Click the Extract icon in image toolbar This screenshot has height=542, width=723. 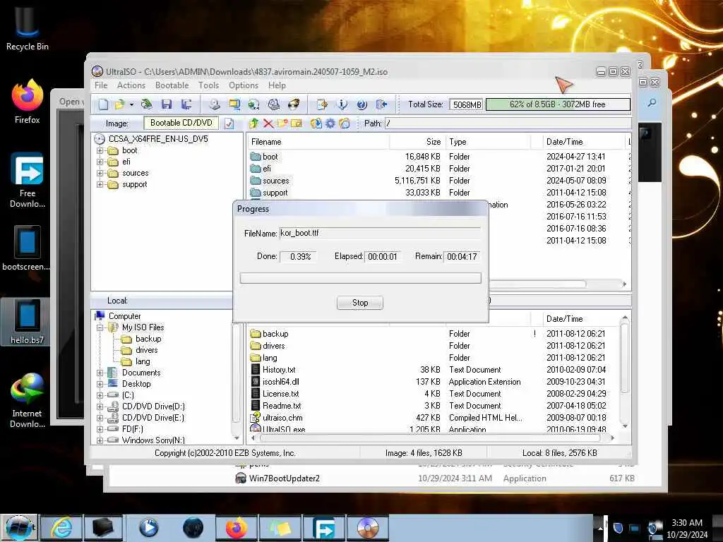point(316,124)
